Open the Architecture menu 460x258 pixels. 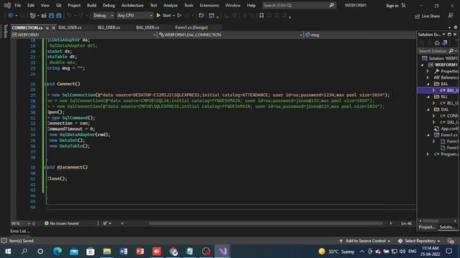132,5
